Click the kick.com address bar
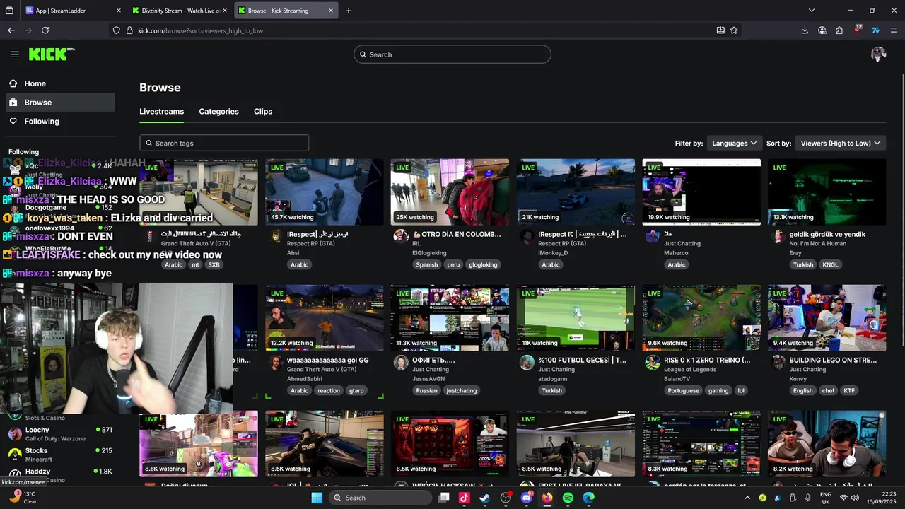The width and height of the screenshot is (905, 509). 424,30
